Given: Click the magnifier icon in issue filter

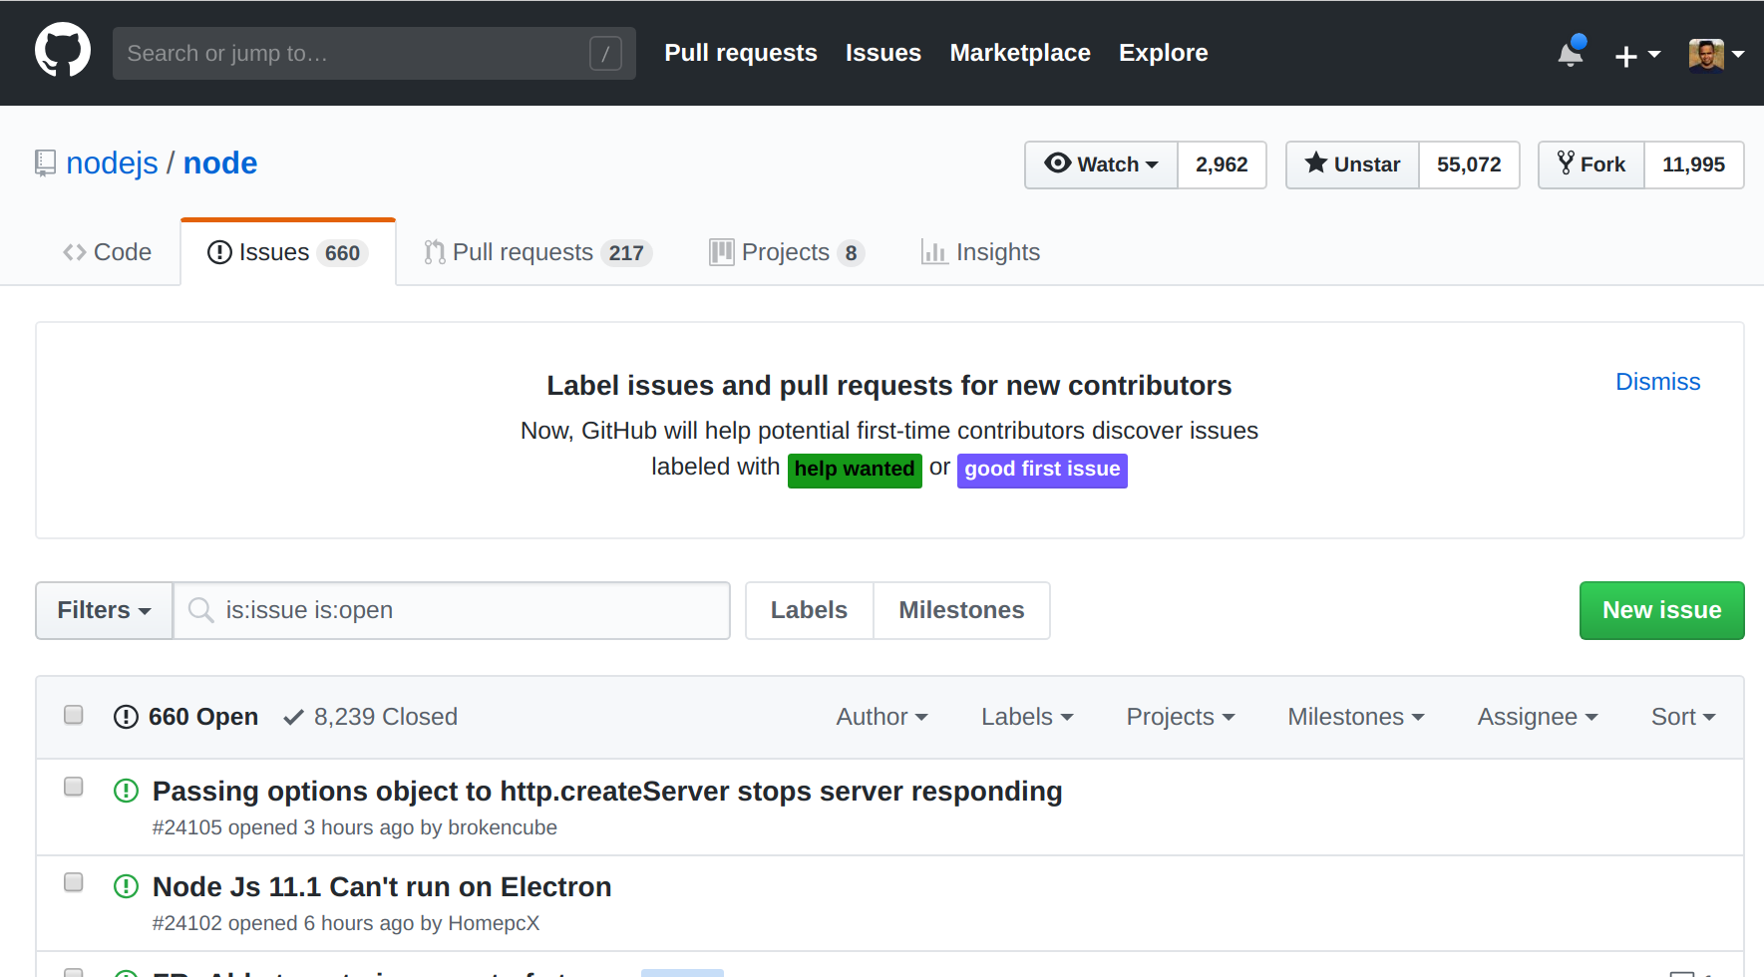Looking at the screenshot, I should click(x=201, y=610).
